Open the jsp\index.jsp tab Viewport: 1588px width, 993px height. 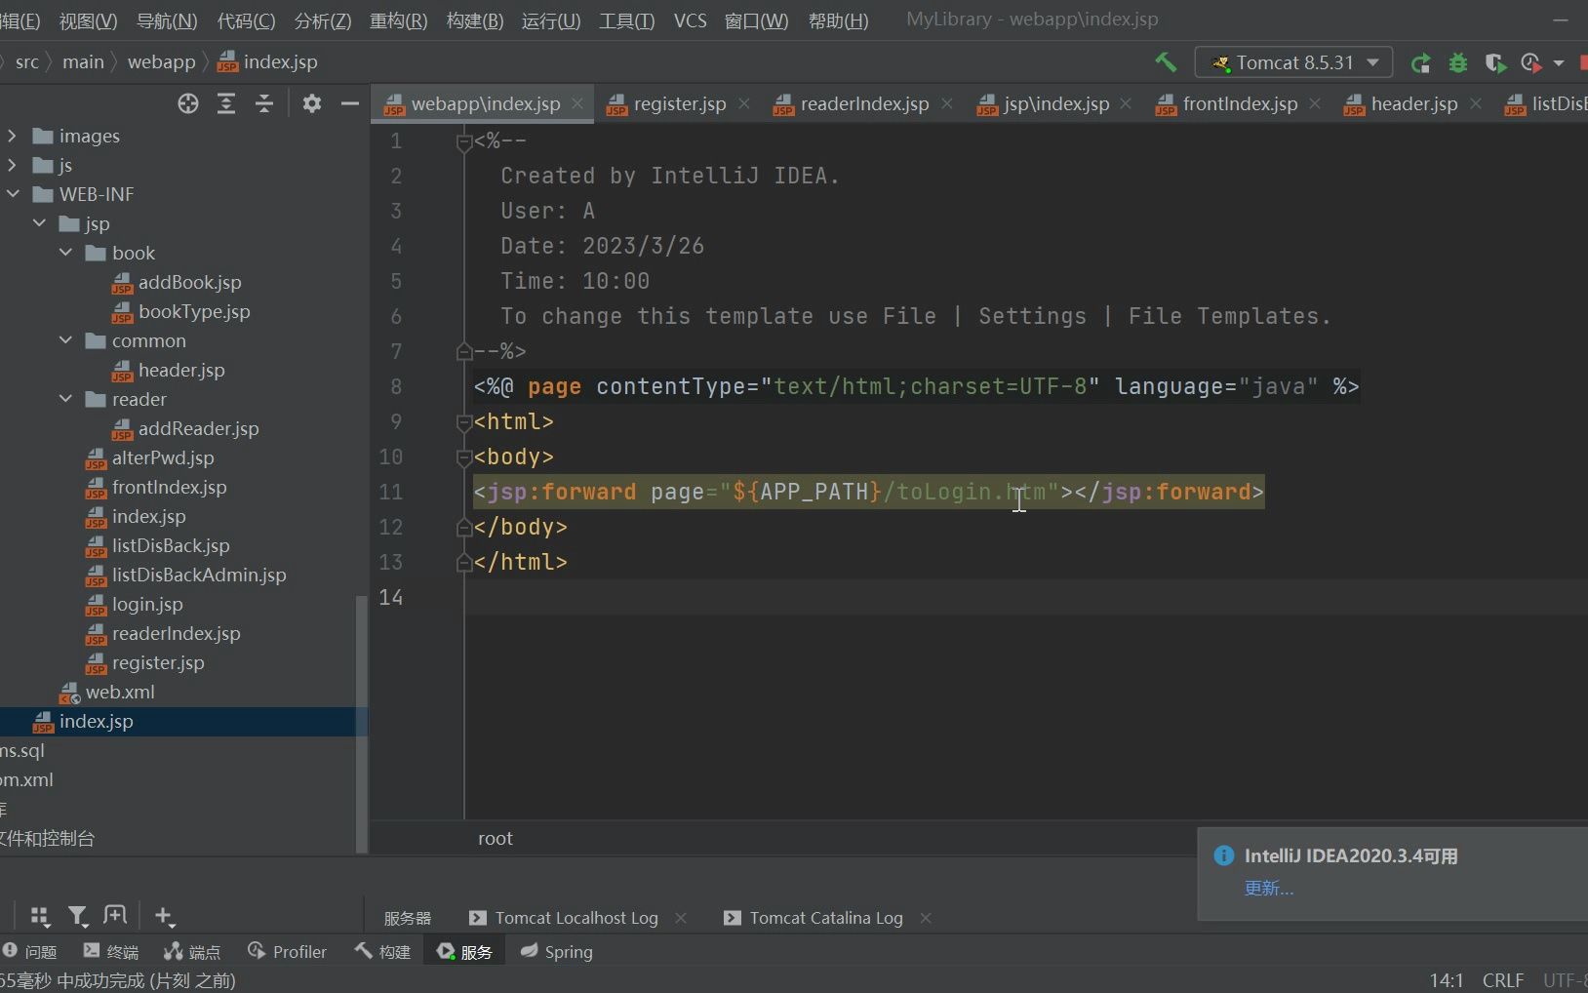tap(1055, 103)
